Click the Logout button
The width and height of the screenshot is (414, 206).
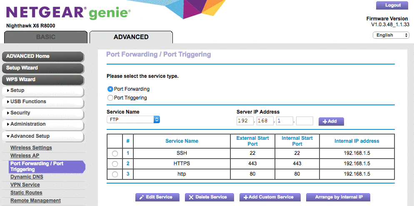pos(392,5)
